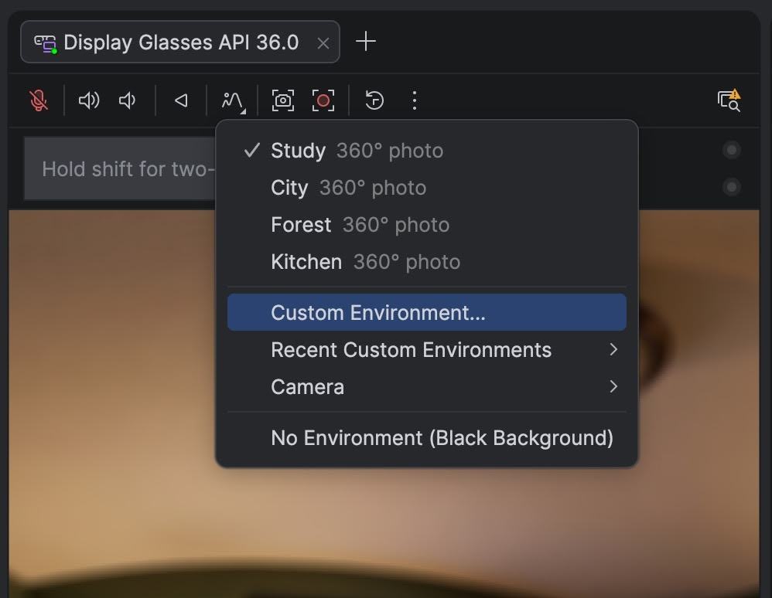Viewport: 772px width, 598px height.
Task: Pick the Forest 360° photo environment
Action: coord(427,225)
